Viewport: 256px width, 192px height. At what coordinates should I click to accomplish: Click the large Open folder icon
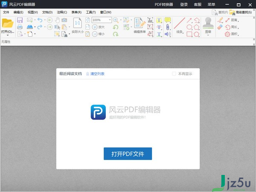click(8, 23)
